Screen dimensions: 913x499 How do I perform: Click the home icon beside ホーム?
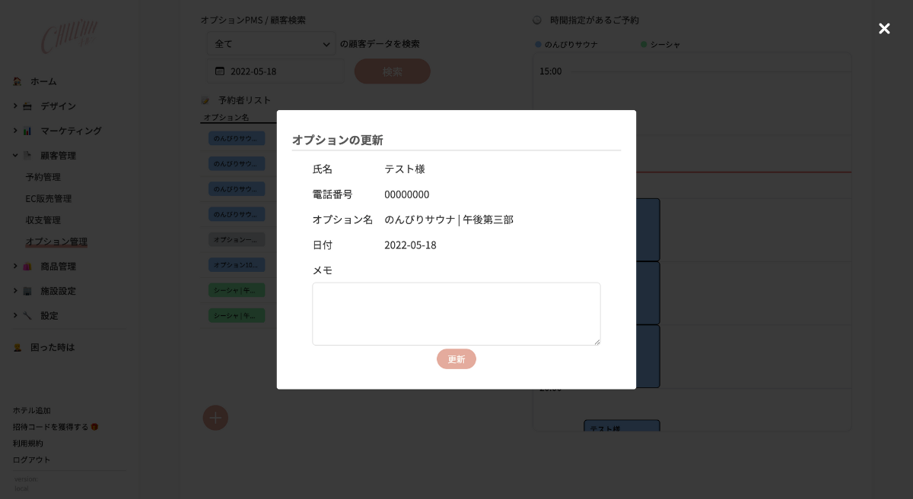[17, 81]
